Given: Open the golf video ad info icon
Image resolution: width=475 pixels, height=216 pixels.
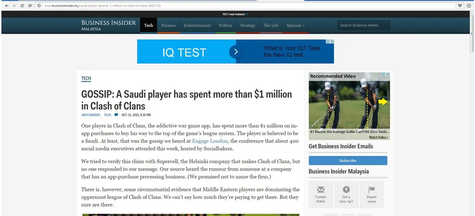Looking at the screenshot, I should pos(384,74).
